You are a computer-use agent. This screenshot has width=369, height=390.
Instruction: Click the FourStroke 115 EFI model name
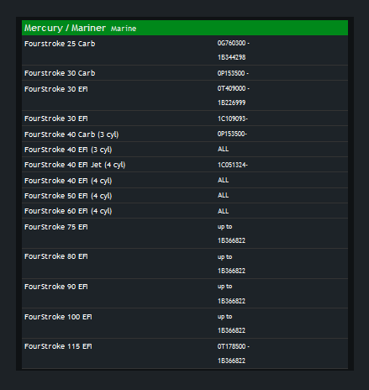coord(58,346)
